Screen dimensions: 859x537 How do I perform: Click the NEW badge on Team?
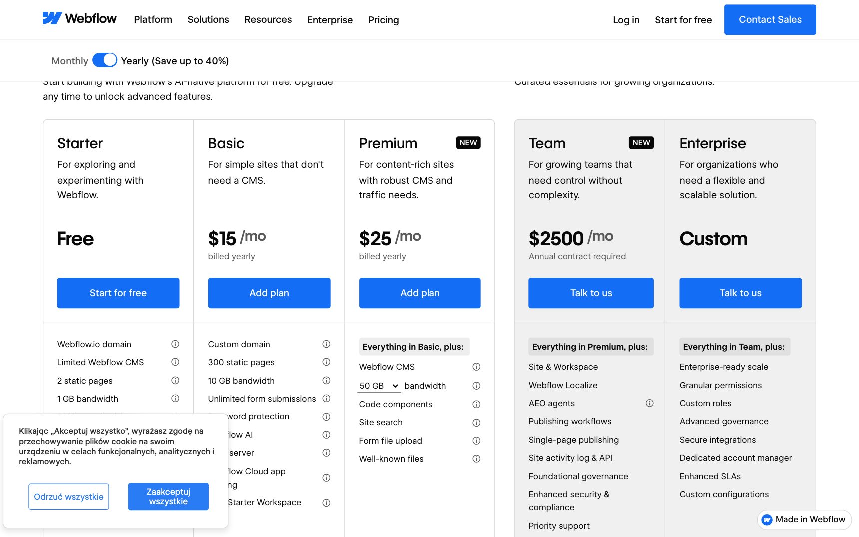coord(641,143)
